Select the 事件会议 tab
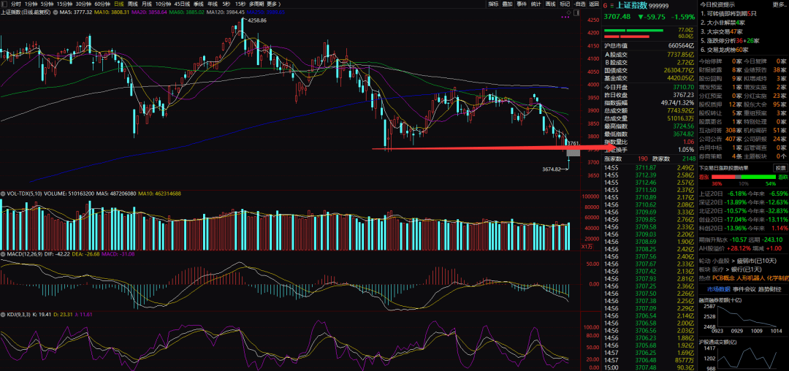This screenshot has height=371, width=789. click(744, 289)
